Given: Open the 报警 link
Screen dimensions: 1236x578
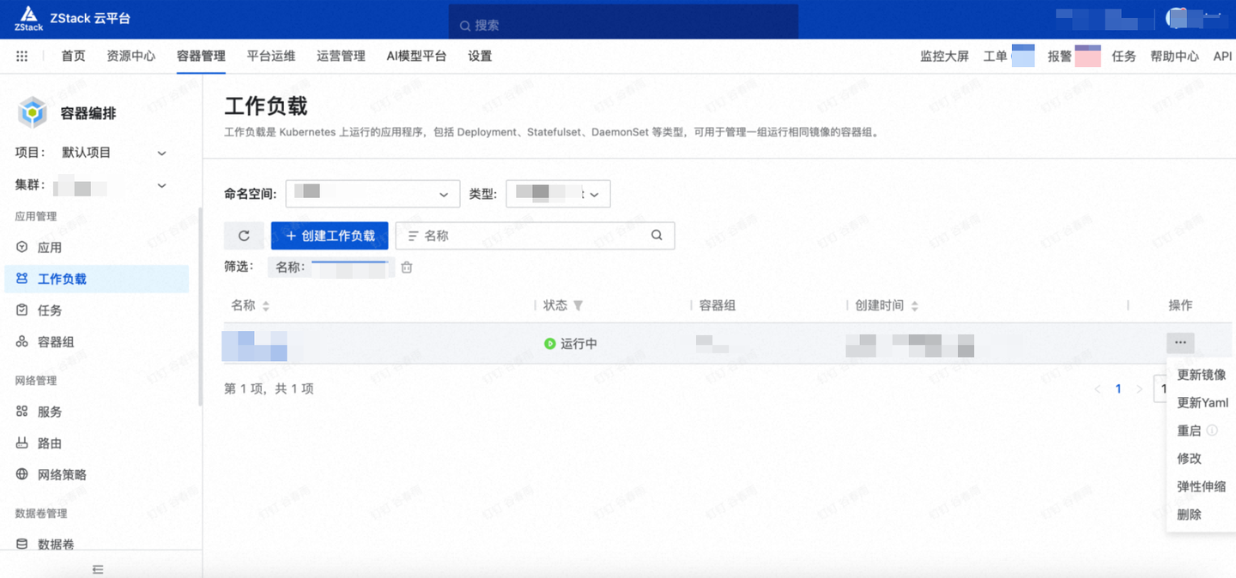Looking at the screenshot, I should [x=1060, y=56].
